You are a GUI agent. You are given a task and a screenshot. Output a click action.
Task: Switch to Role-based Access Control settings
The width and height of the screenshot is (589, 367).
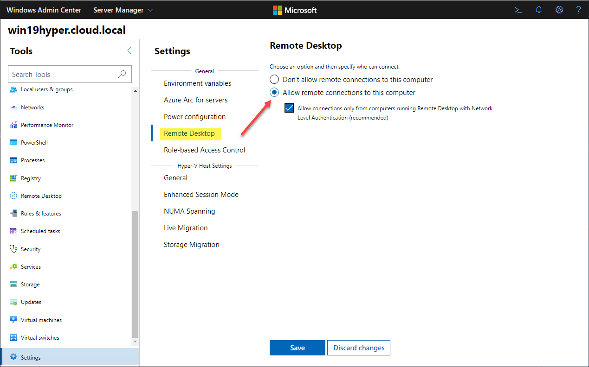[x=205, y=150]
